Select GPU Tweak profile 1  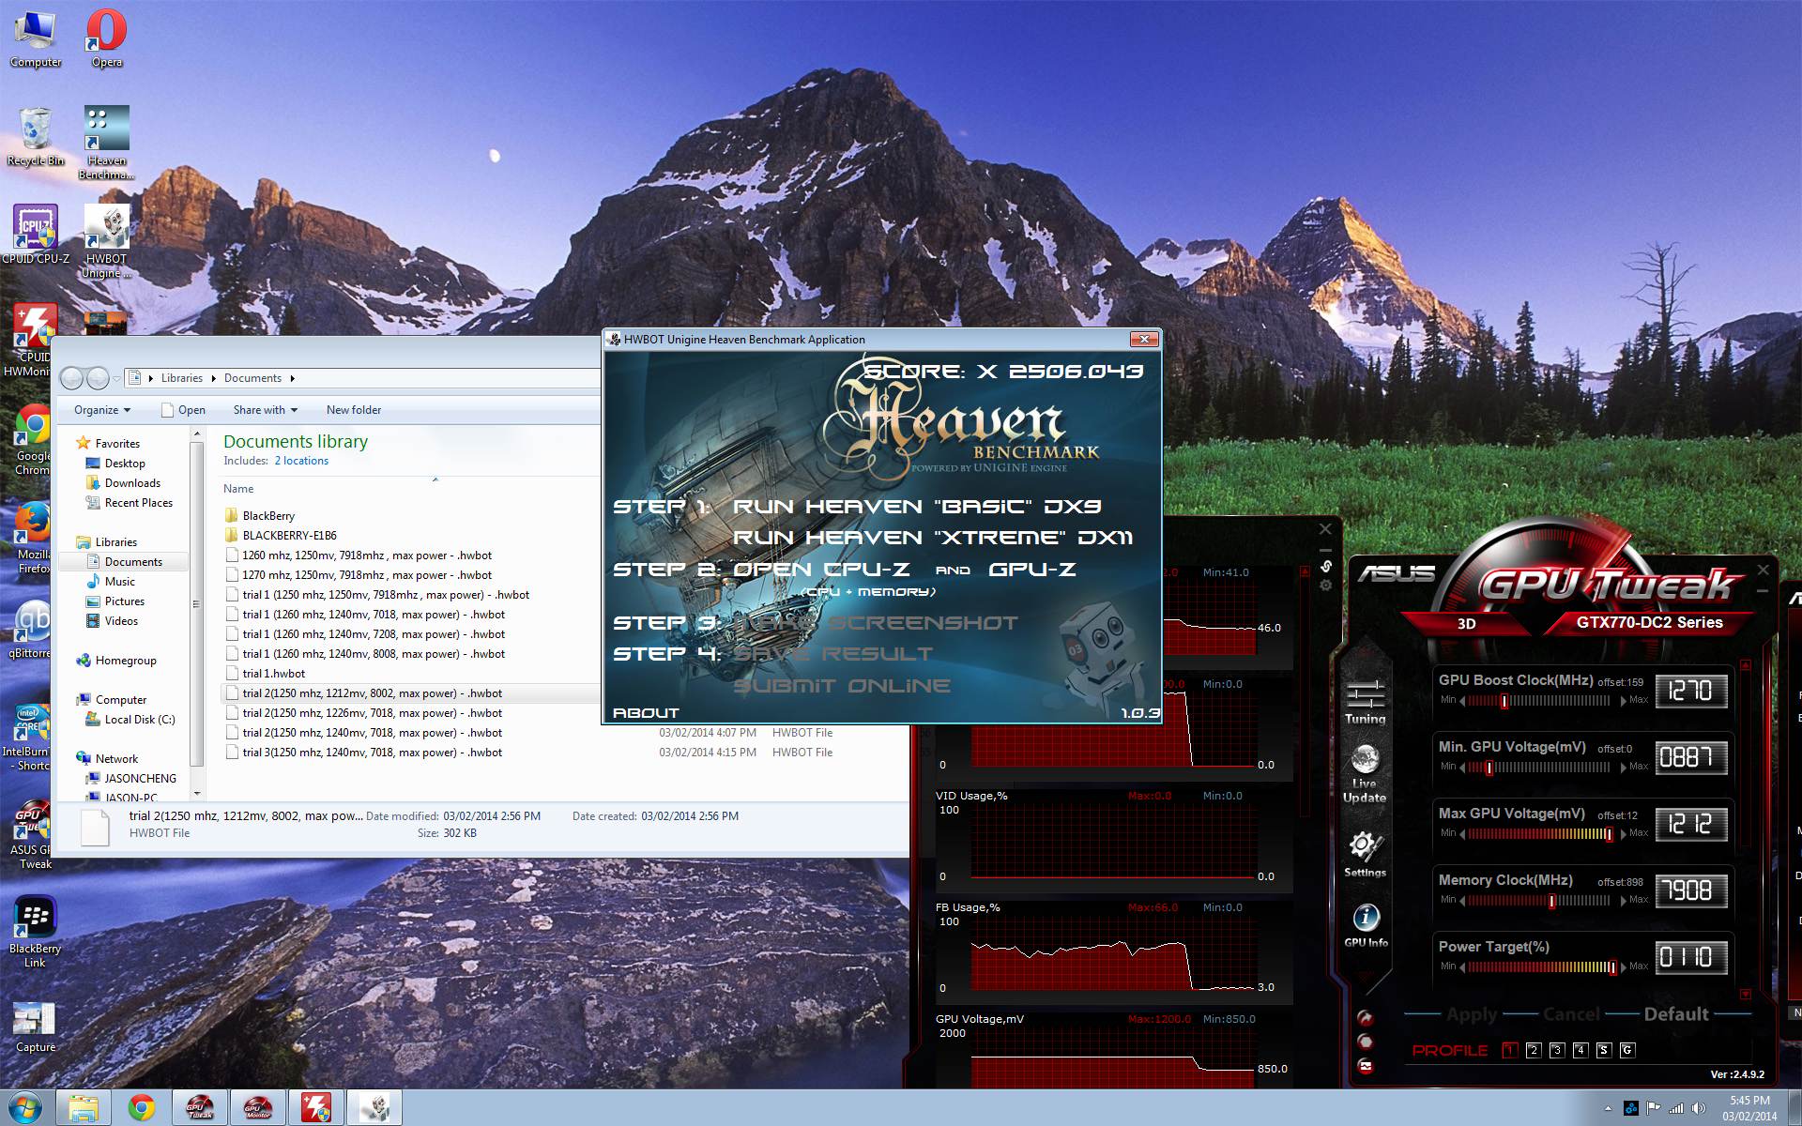point(1509,1050)
